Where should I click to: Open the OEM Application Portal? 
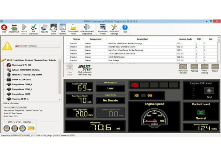pyautogui.click(x=103, y=28)
